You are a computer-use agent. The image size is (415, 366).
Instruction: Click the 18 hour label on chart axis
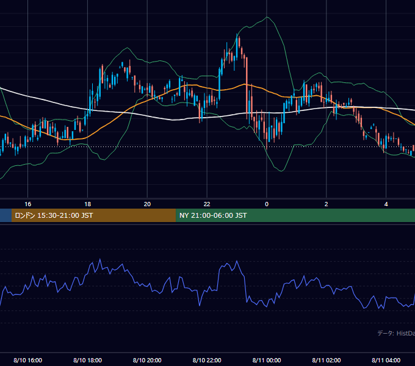pyautogui.click(x=88, y=204)
